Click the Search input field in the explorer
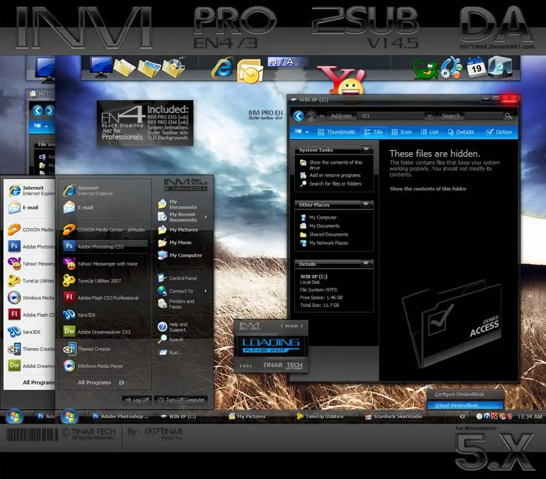Viewport: 546px width, 479px height. tap(484, 116)
